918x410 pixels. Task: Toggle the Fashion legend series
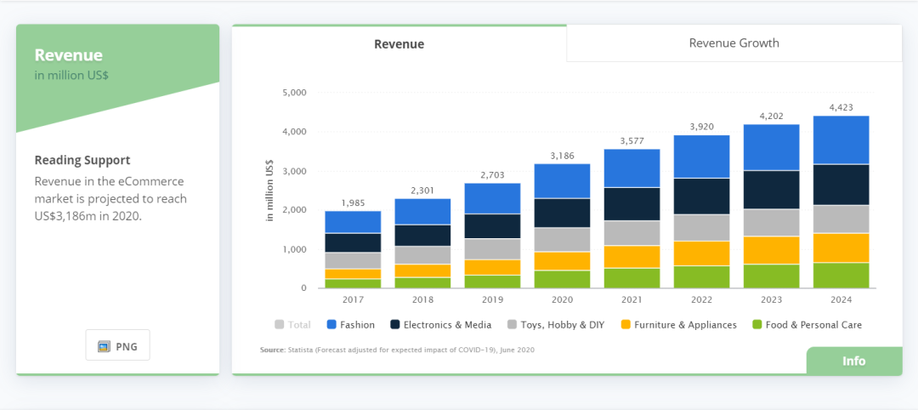point(351,324)
